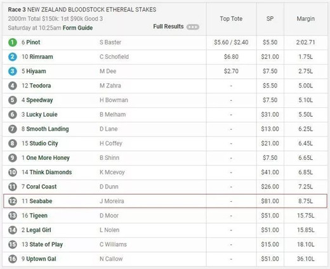Screen dimensions: 330x269
Task: Open Think Diamonds horse link
Action: click(51, 172)
